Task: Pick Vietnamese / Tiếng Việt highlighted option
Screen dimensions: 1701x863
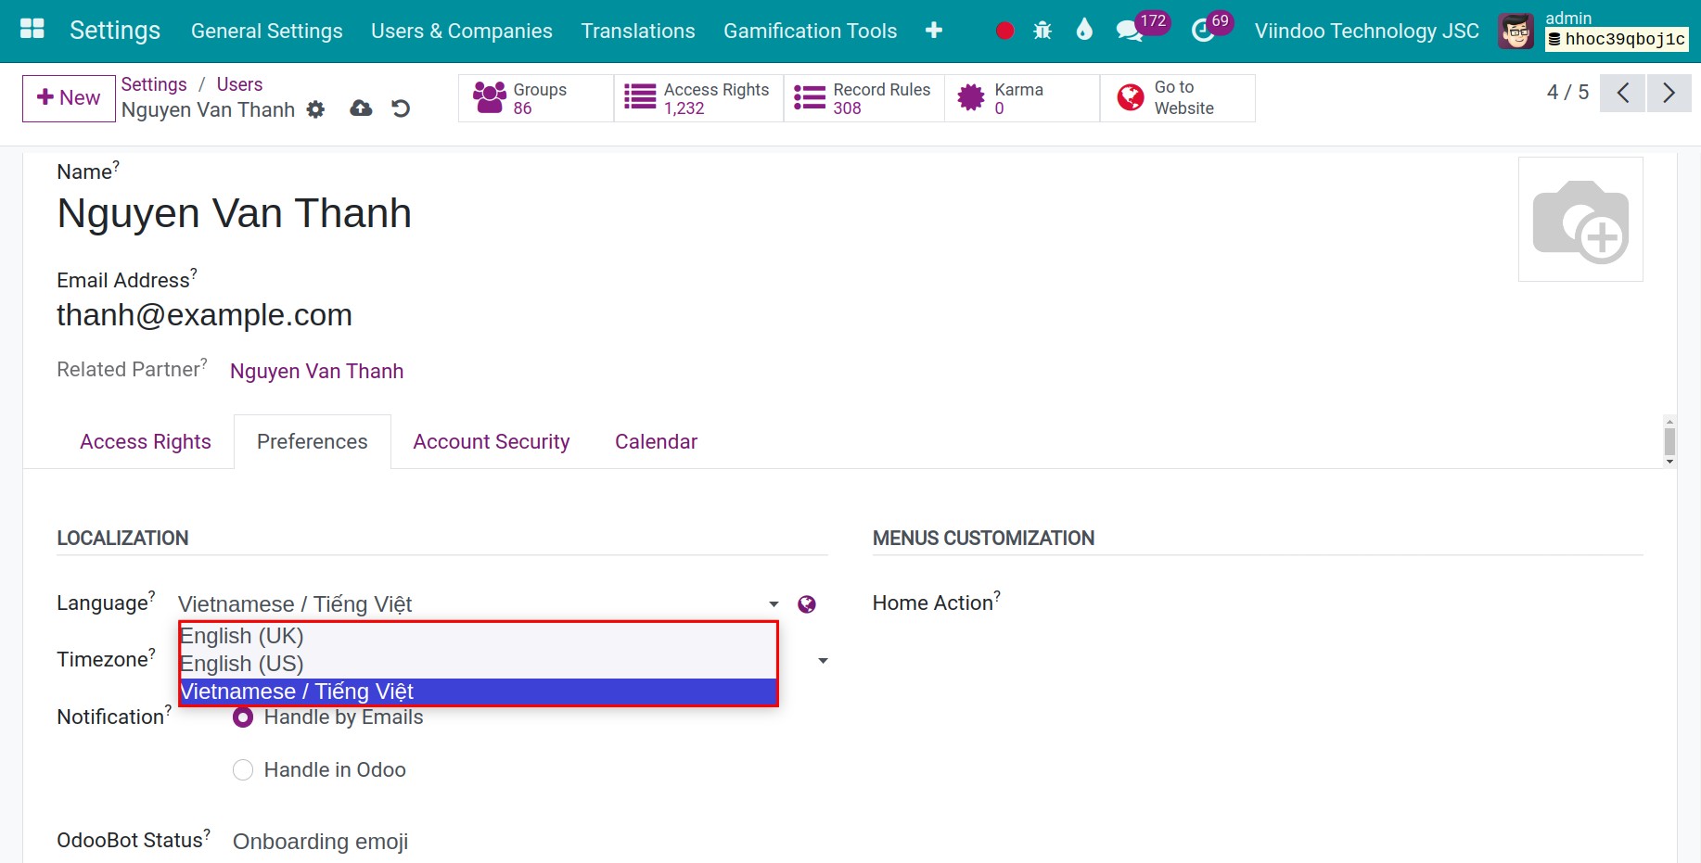Action: click(478, 692)
